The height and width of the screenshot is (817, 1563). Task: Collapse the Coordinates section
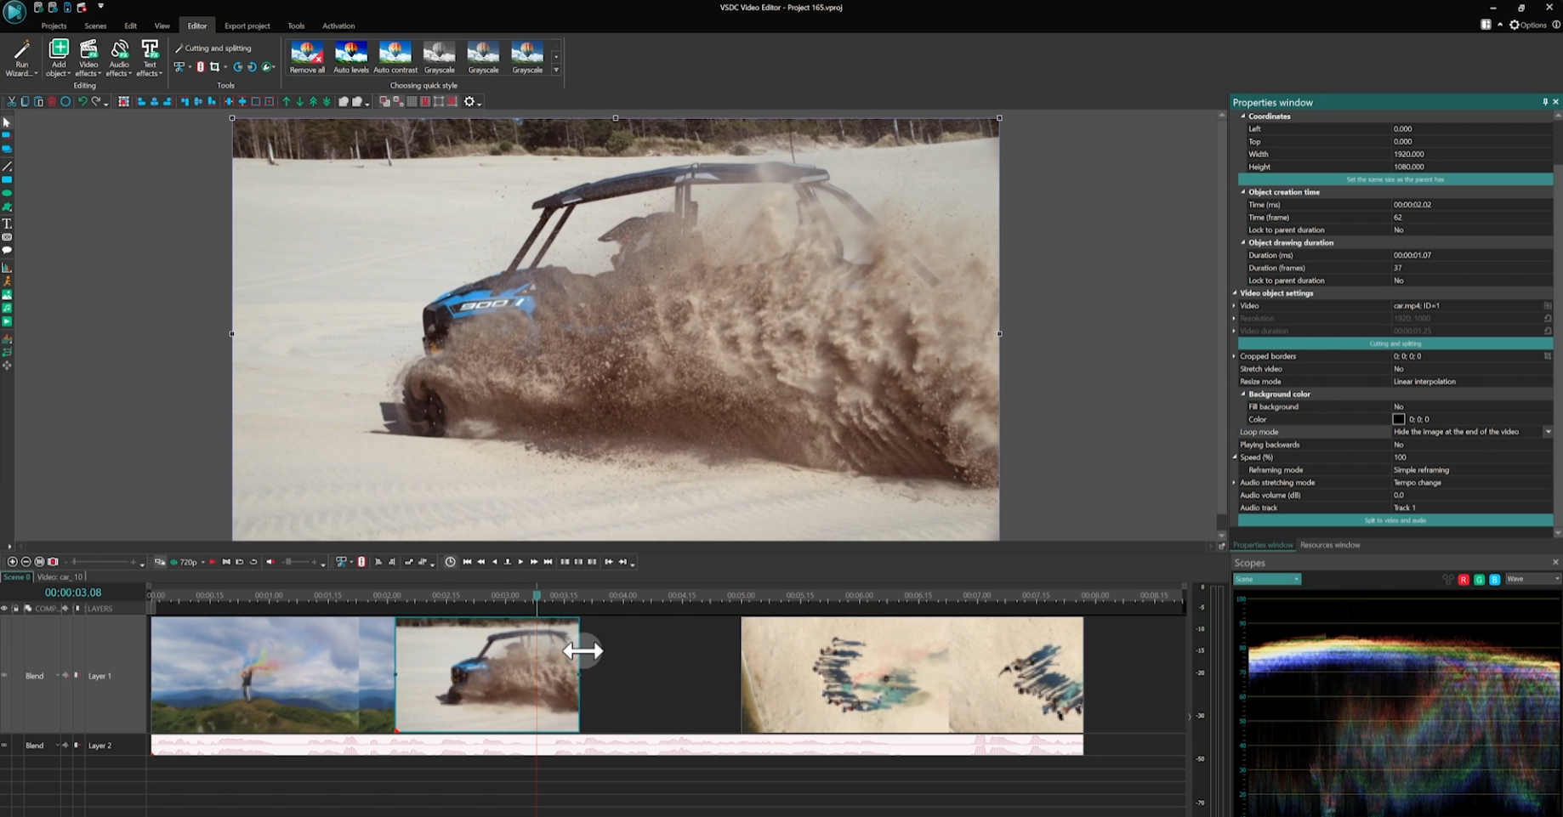click(1243, 116)
